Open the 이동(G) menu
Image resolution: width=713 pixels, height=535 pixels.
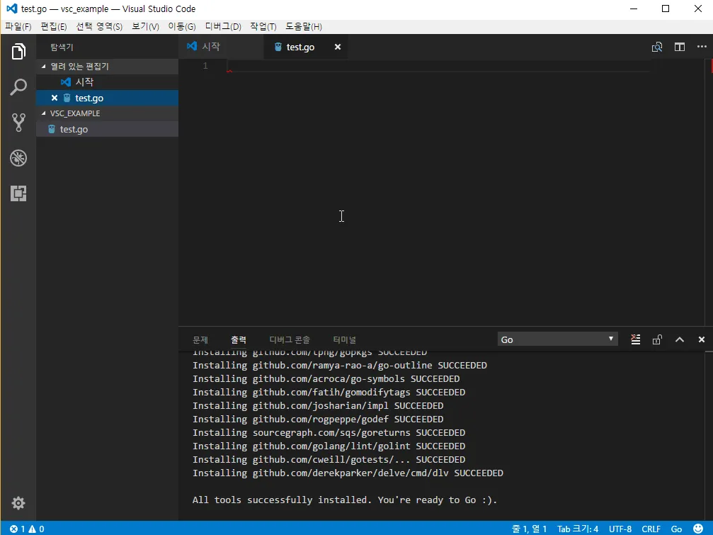182,26
